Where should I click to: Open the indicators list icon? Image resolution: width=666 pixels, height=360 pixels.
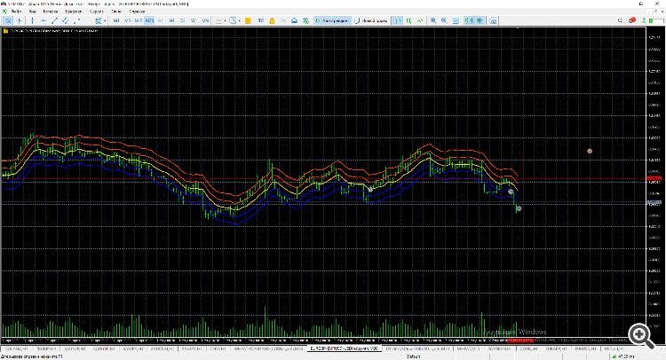pos(218,20)
